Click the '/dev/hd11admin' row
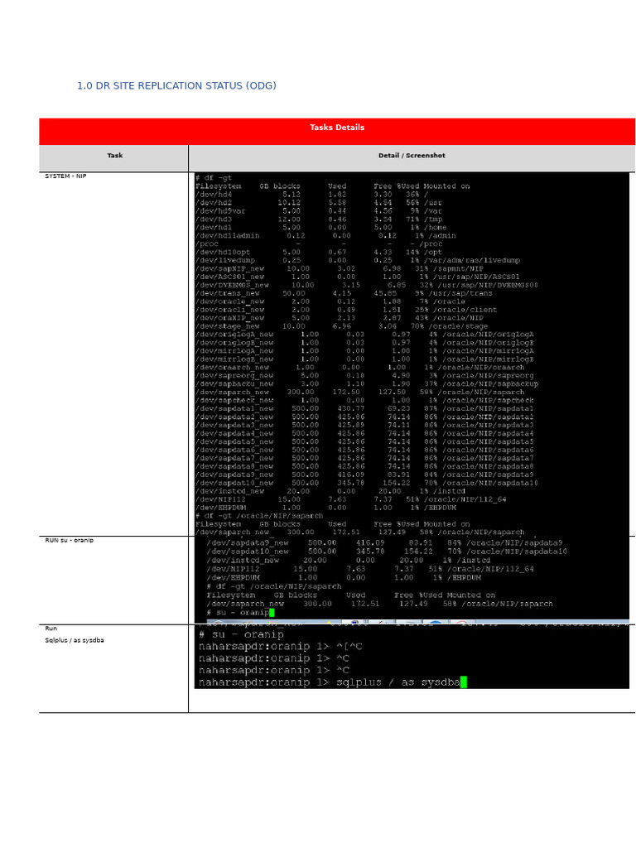This screenshot has height=848, width=636. (325, 236)
